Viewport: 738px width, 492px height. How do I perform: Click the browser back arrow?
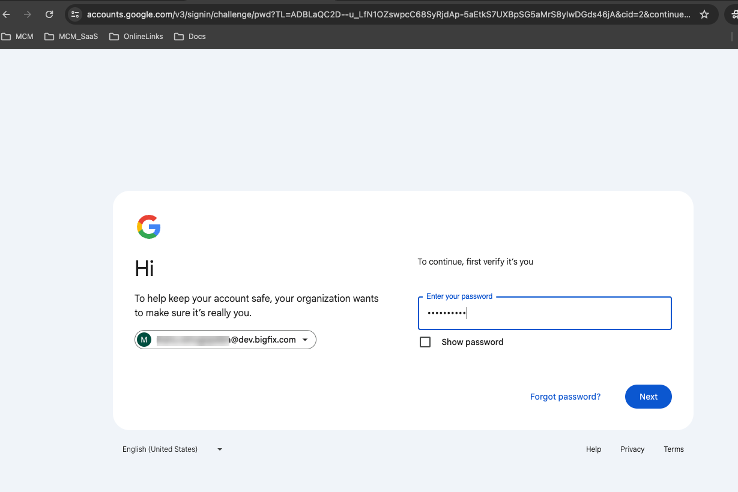point(7,14)
